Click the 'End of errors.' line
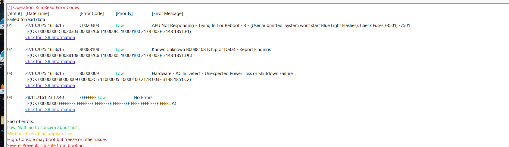The height and width of the screenshot is (147, 509). [20, 121]
